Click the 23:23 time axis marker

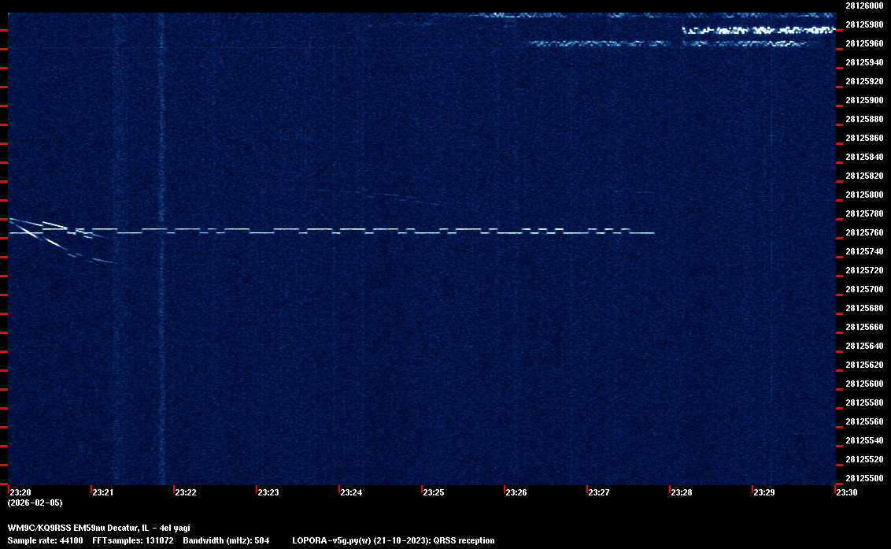(268, 493)
